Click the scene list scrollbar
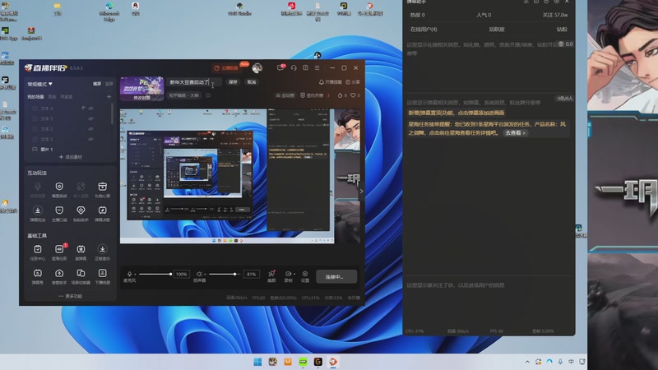Screen dimensions: 658x370 click(112, 113)
